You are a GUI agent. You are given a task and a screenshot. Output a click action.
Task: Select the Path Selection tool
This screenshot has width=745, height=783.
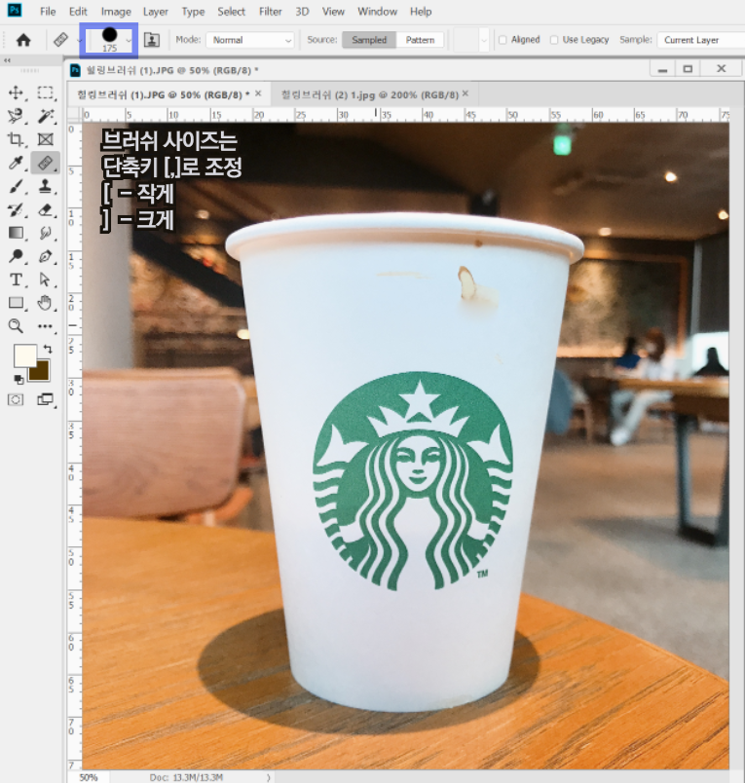[x=46, y=280]
